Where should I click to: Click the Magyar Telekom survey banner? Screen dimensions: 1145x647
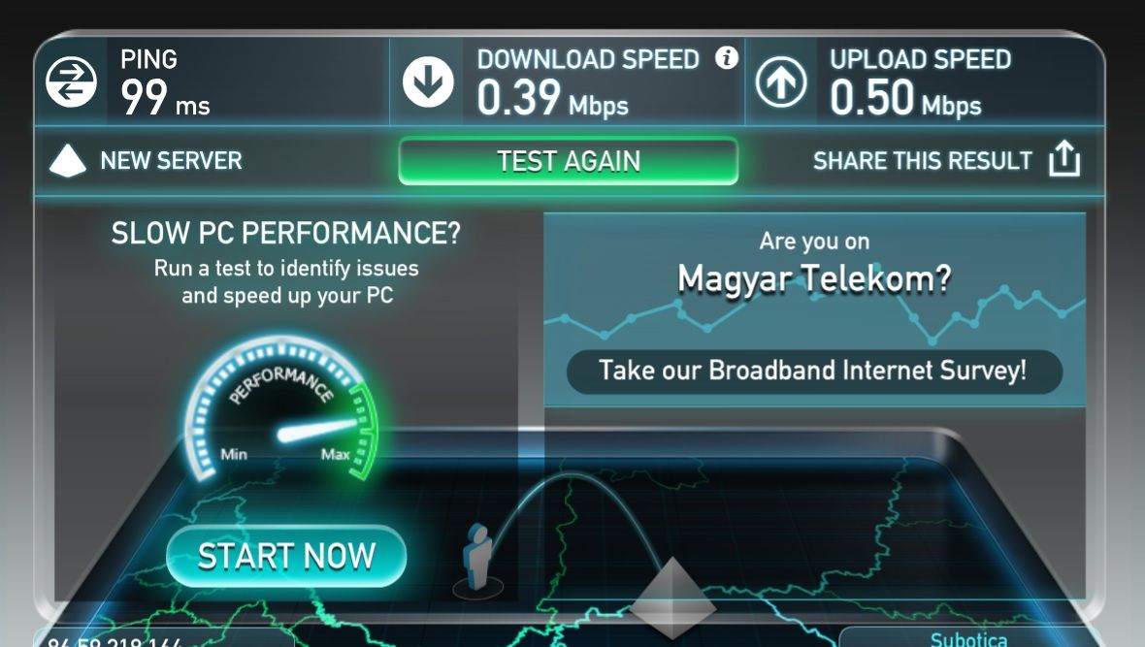(814, 309)
